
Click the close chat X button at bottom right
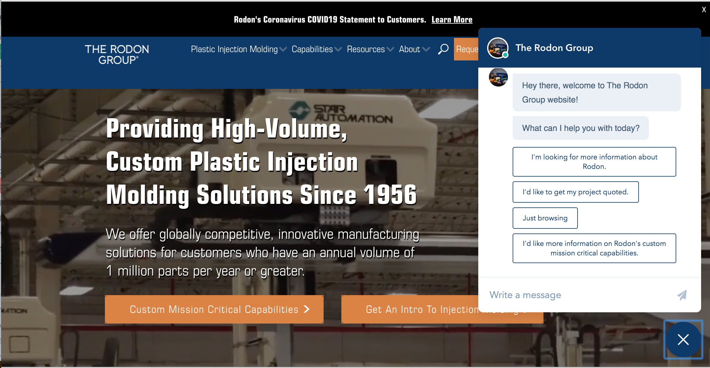click(x=683, y=339)
